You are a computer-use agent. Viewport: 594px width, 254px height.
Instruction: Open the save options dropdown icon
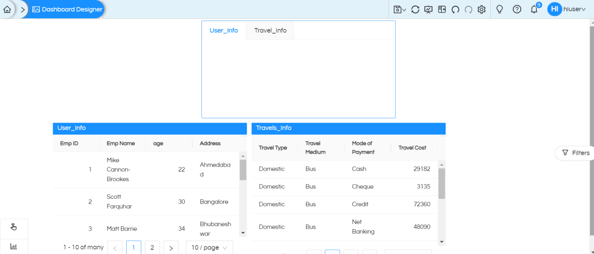click(400, 9)
